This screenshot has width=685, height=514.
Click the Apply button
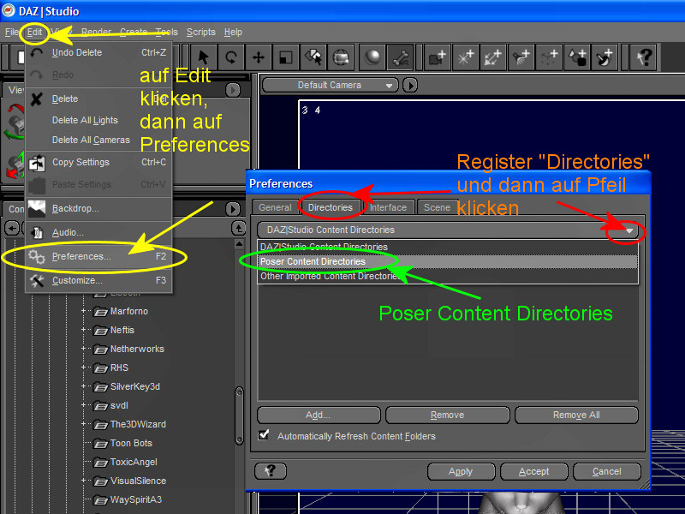tap(461, 471)
